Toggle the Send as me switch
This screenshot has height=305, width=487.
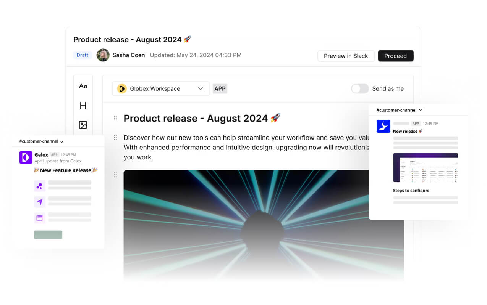coord(360,88)
